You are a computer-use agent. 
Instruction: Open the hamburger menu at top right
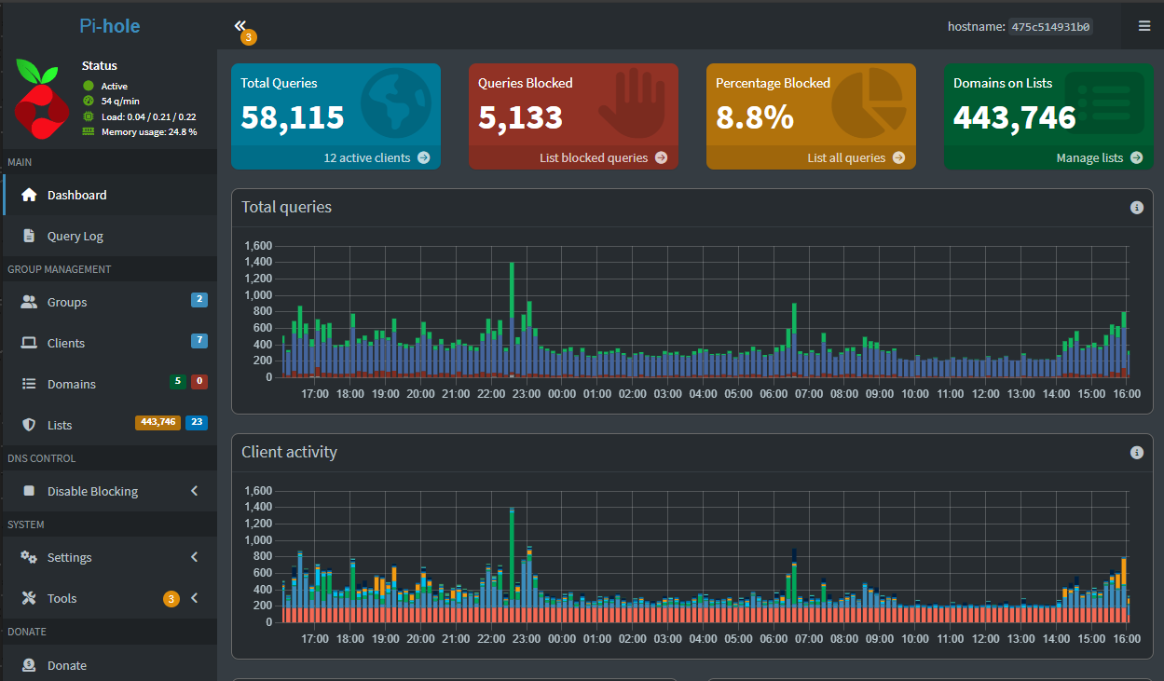1143,25
